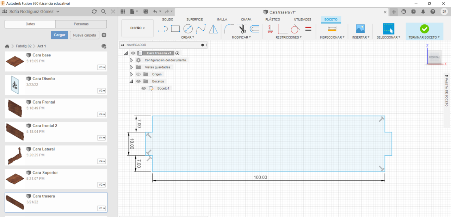
Task: Open Cara Lateral file thumbnail
Action: 15,155
